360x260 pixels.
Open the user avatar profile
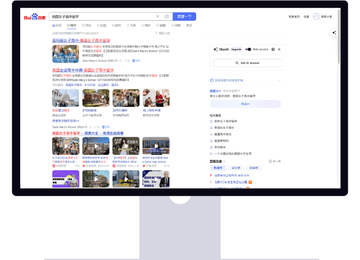click(316, 17)
